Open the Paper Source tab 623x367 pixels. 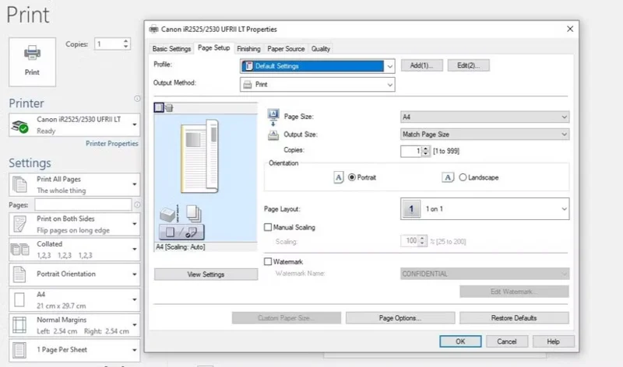point(286,49)
